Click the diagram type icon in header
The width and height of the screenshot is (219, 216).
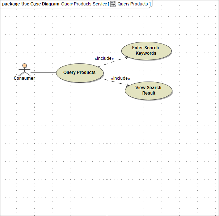pyautogui.click(x=113, y=4)
